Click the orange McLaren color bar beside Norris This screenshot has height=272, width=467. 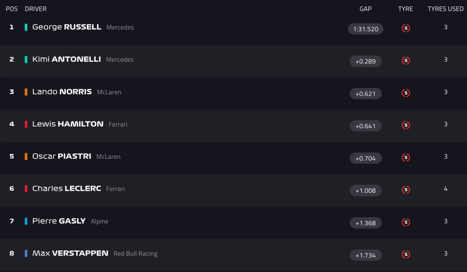26,92
